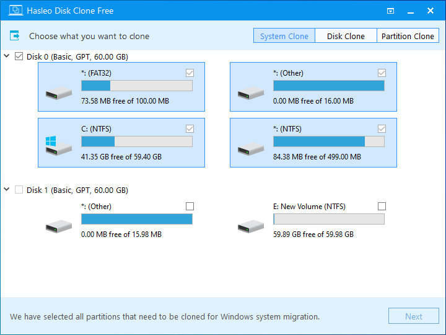Click the '73.58 MB free of 100.00 MB' text
The image size is (446, 335).
coord(125,101)
